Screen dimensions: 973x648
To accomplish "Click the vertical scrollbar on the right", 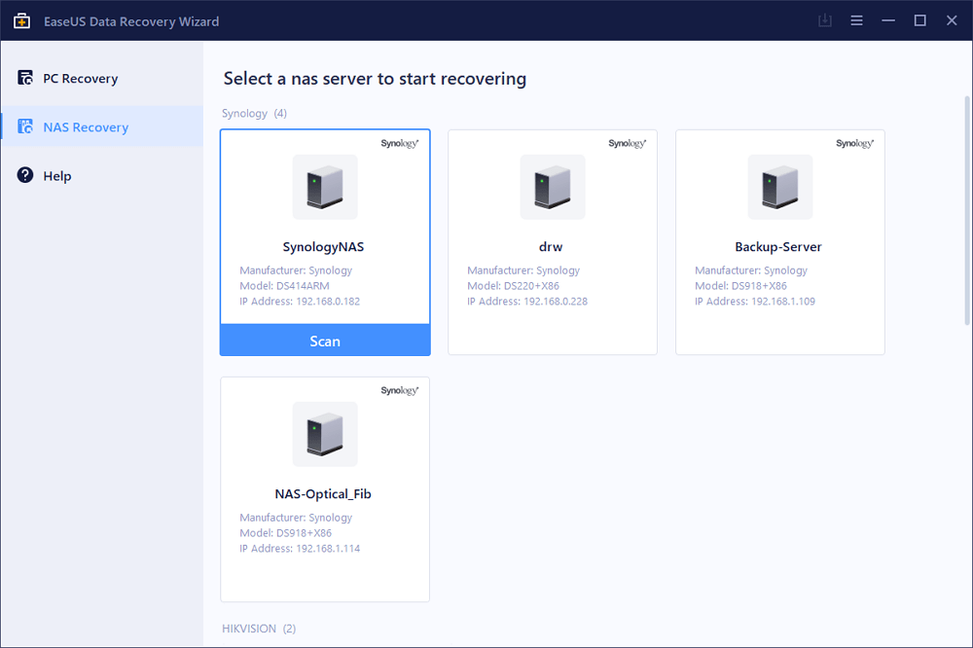I will pos(966,209).
